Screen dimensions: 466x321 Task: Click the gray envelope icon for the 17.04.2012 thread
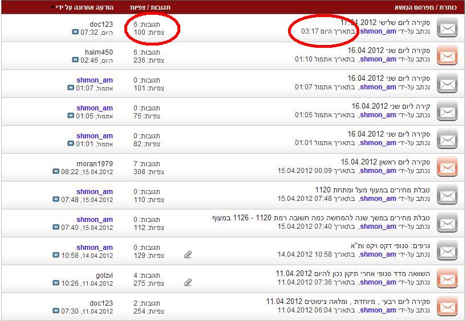(447, 27)
